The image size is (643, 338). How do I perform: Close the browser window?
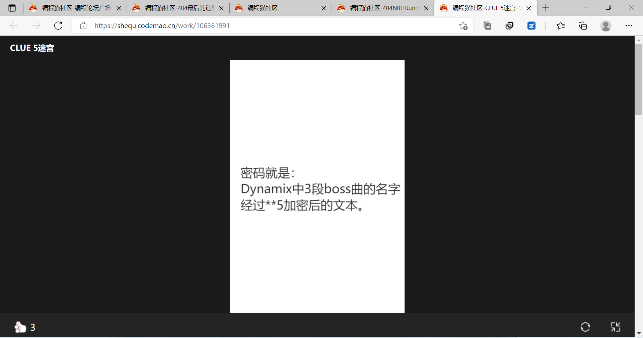tap(631, 7)
